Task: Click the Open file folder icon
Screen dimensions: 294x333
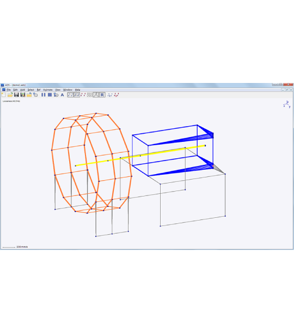Action: click(x=10, y=95)
